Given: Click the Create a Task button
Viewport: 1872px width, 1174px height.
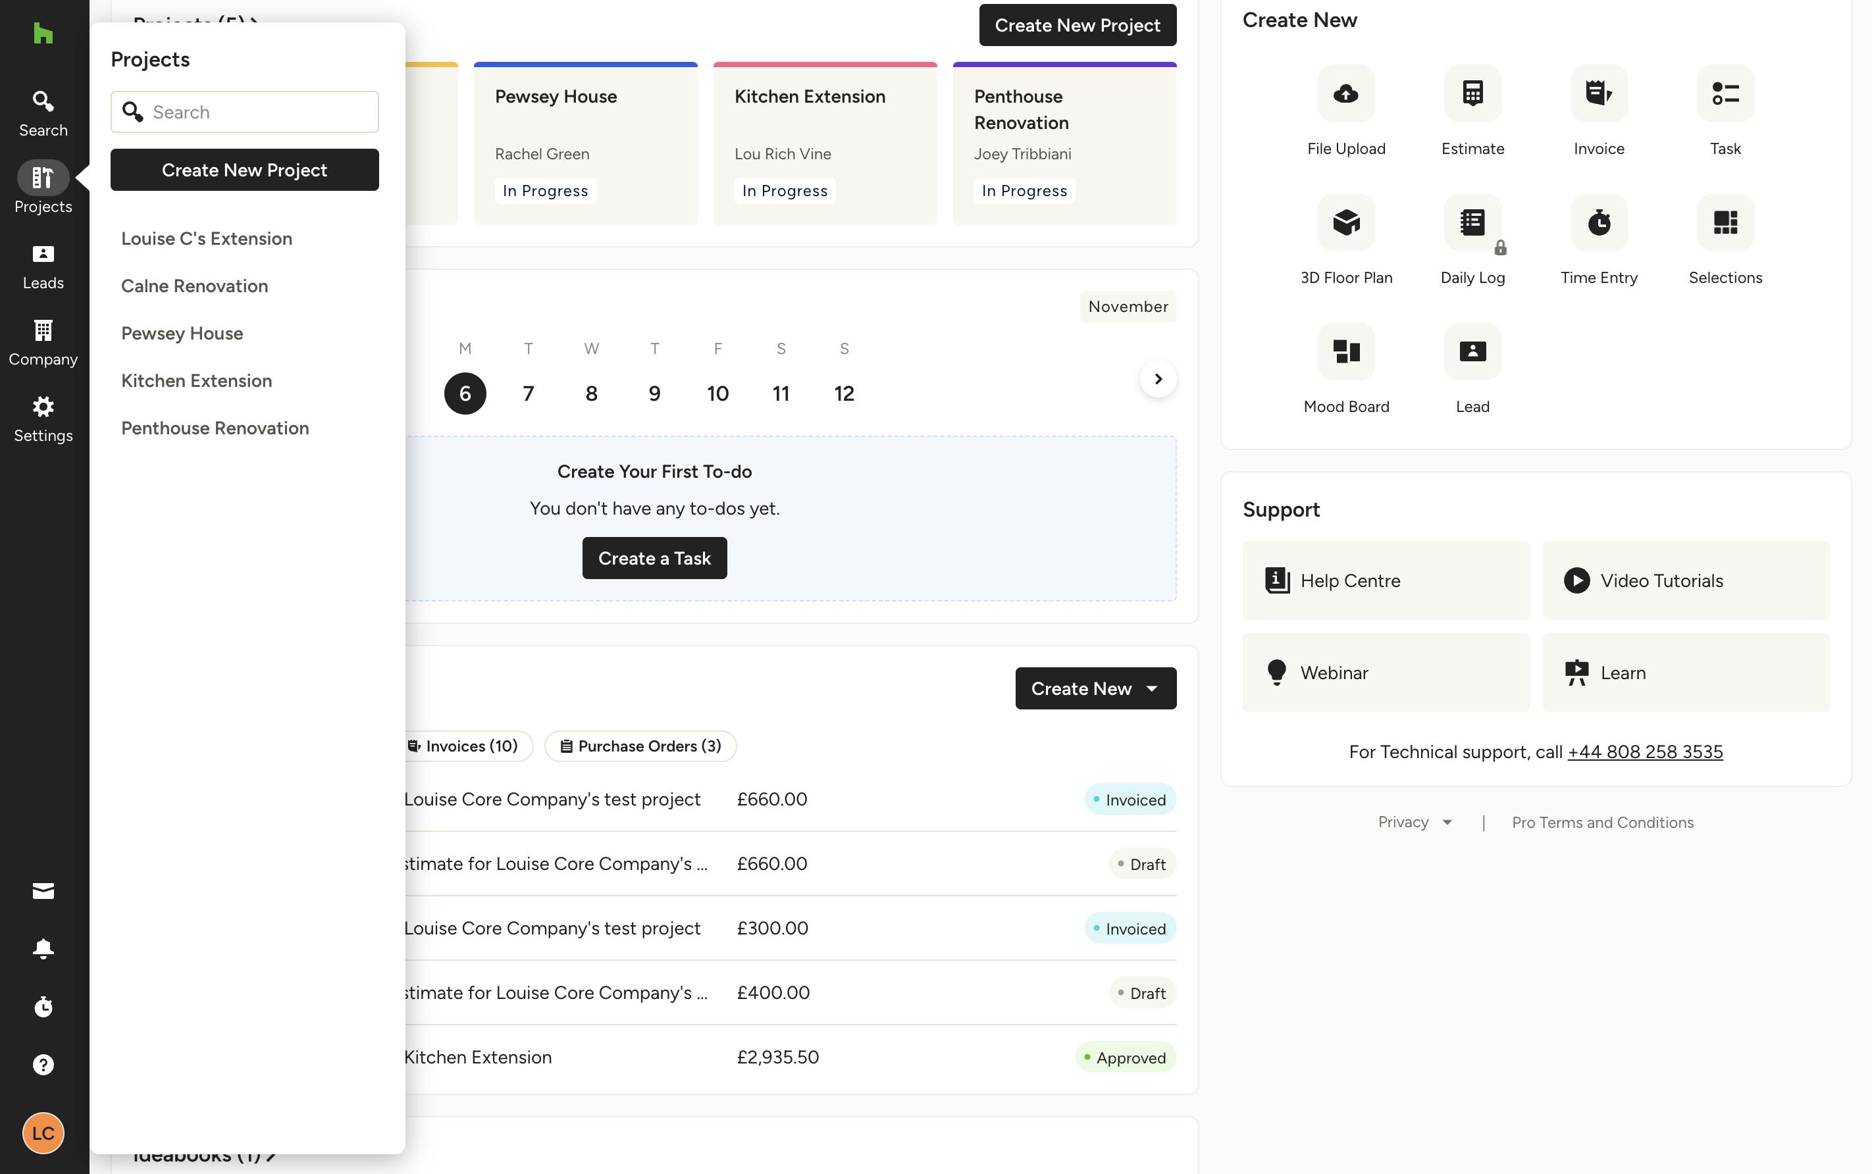Looking at the screenshot, I should click(654, 558).
